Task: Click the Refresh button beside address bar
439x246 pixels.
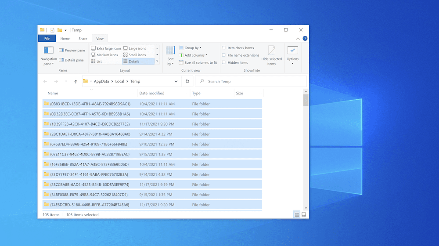Action: point(187,81)
